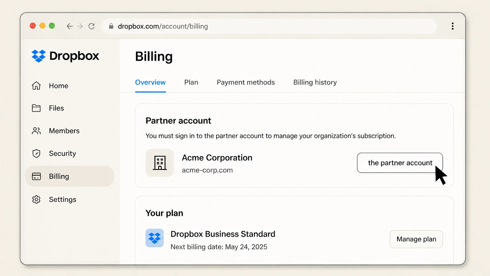Click the green maximize window button
This screenshot has width=490, height=276.
[x=52, y=26]
